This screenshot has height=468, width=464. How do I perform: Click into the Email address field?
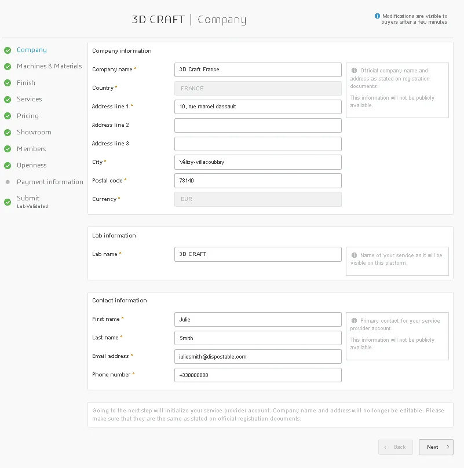point(258,357)
